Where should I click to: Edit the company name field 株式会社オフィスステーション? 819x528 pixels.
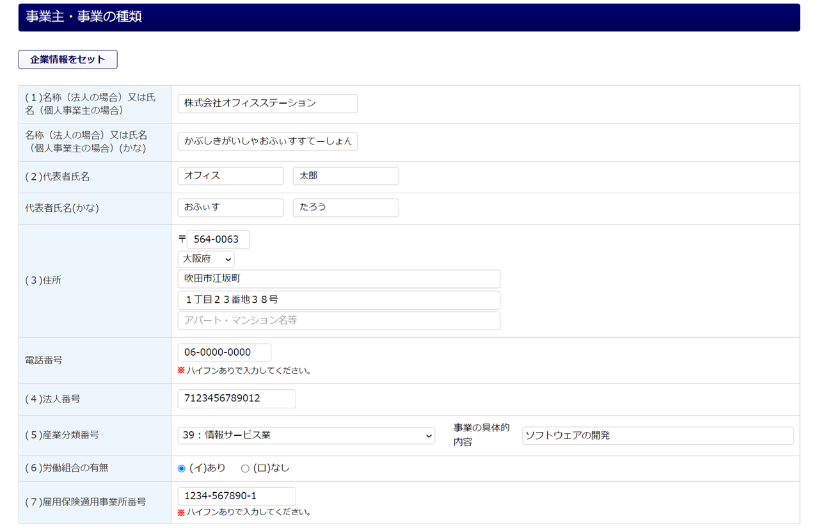(267, 104)
